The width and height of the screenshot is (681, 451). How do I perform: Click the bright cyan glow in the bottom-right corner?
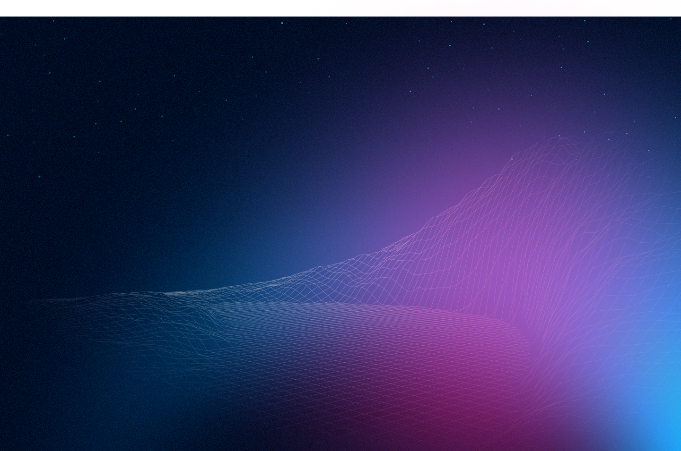662,425
